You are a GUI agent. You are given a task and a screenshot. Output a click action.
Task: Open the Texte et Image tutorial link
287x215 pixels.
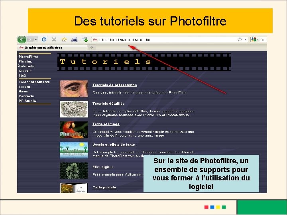click(106, 124)
